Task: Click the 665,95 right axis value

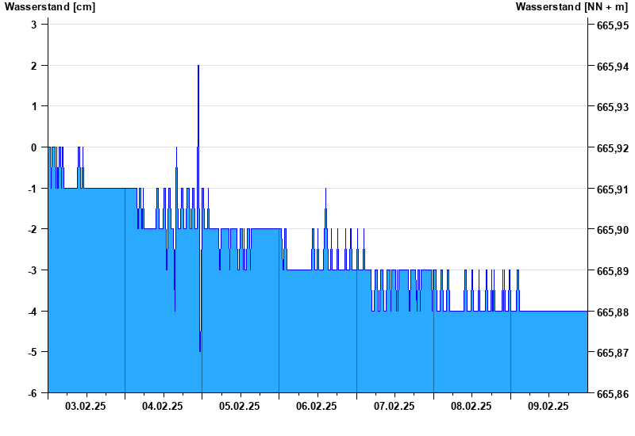Action: click(612, 25)
